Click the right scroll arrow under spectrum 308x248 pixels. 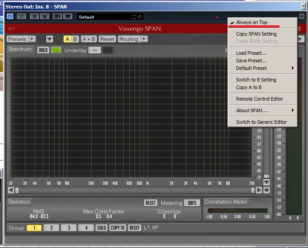click(259, 190)
